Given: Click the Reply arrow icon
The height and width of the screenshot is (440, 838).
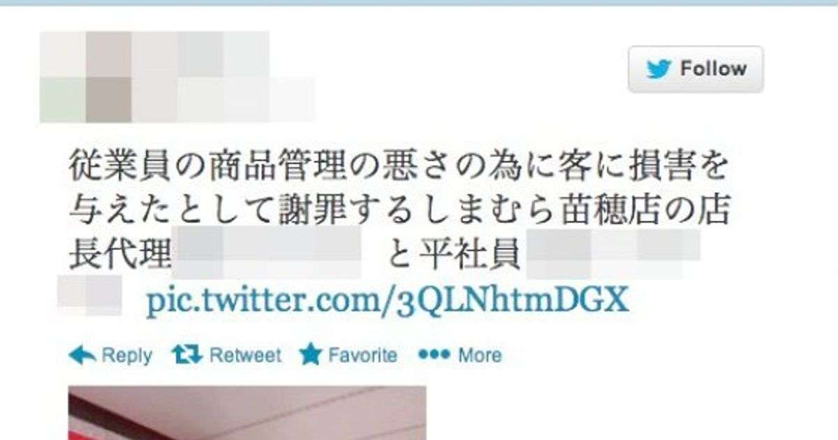Looking at the screenshot, I should point(82,355).
